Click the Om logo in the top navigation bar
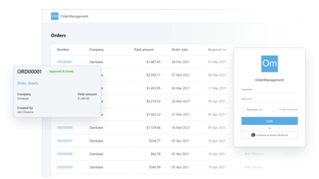Image resolution: width=319 pixels, height=179 pixels. pyautogui.click(x=54, y=16)
